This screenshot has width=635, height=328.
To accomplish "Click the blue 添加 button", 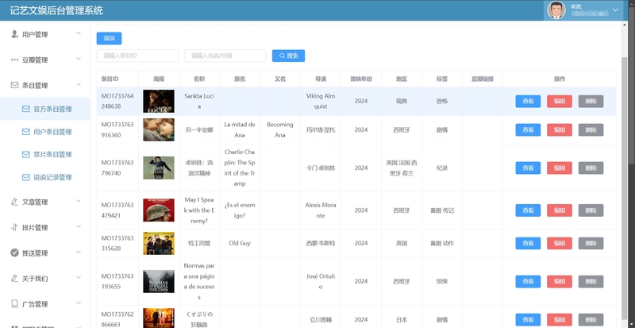I will [109, 38].
